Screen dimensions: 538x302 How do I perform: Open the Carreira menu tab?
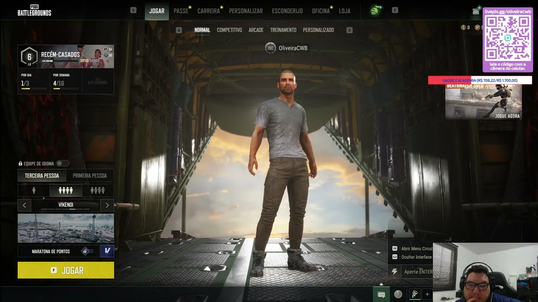click(x=209, y=11)
